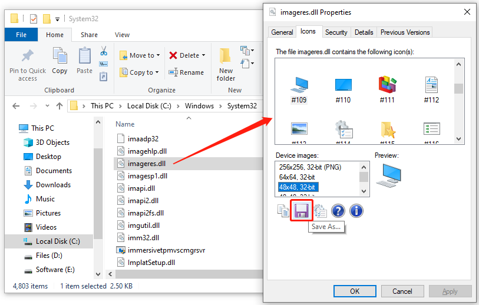Click the Paste button in ribbon

85,61
